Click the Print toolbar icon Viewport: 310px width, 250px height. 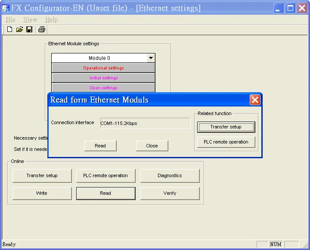[x=41, y=29]
